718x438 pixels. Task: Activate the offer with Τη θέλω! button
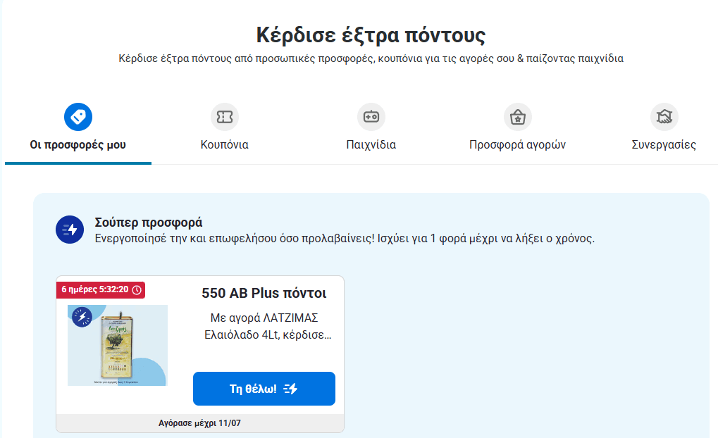coord(264,389)
